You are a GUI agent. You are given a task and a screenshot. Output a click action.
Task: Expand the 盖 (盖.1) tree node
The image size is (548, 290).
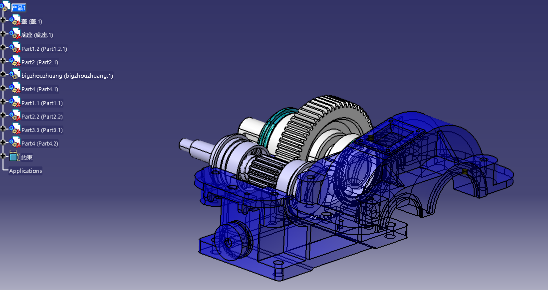coord(3,20)
